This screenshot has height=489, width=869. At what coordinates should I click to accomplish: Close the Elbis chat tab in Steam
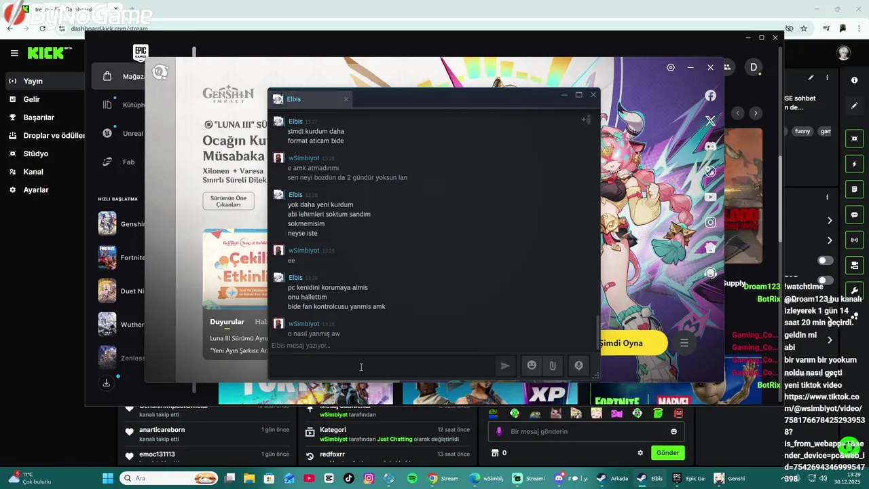click(x=346, y=99)
